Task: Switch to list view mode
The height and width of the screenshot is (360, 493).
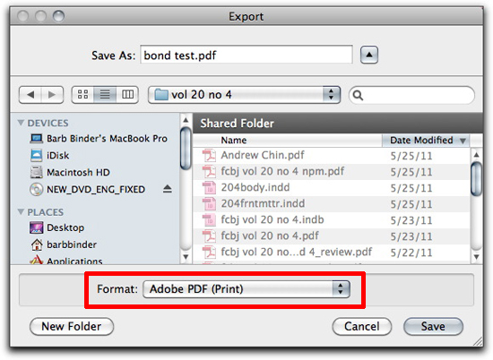Action: tap(105, 95)
